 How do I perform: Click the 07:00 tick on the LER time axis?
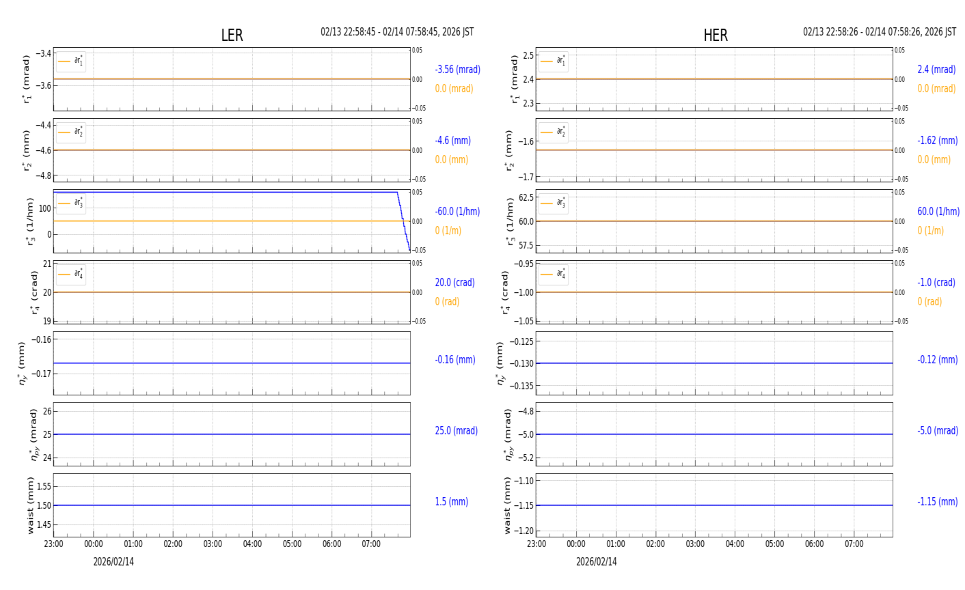pos(371,544)
